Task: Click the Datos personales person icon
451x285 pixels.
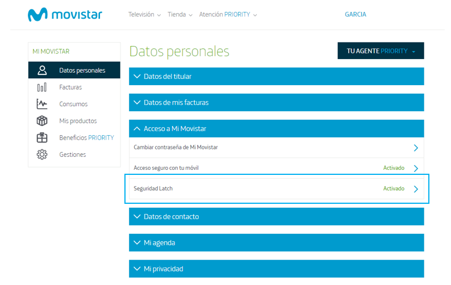Action: [42, 70]
